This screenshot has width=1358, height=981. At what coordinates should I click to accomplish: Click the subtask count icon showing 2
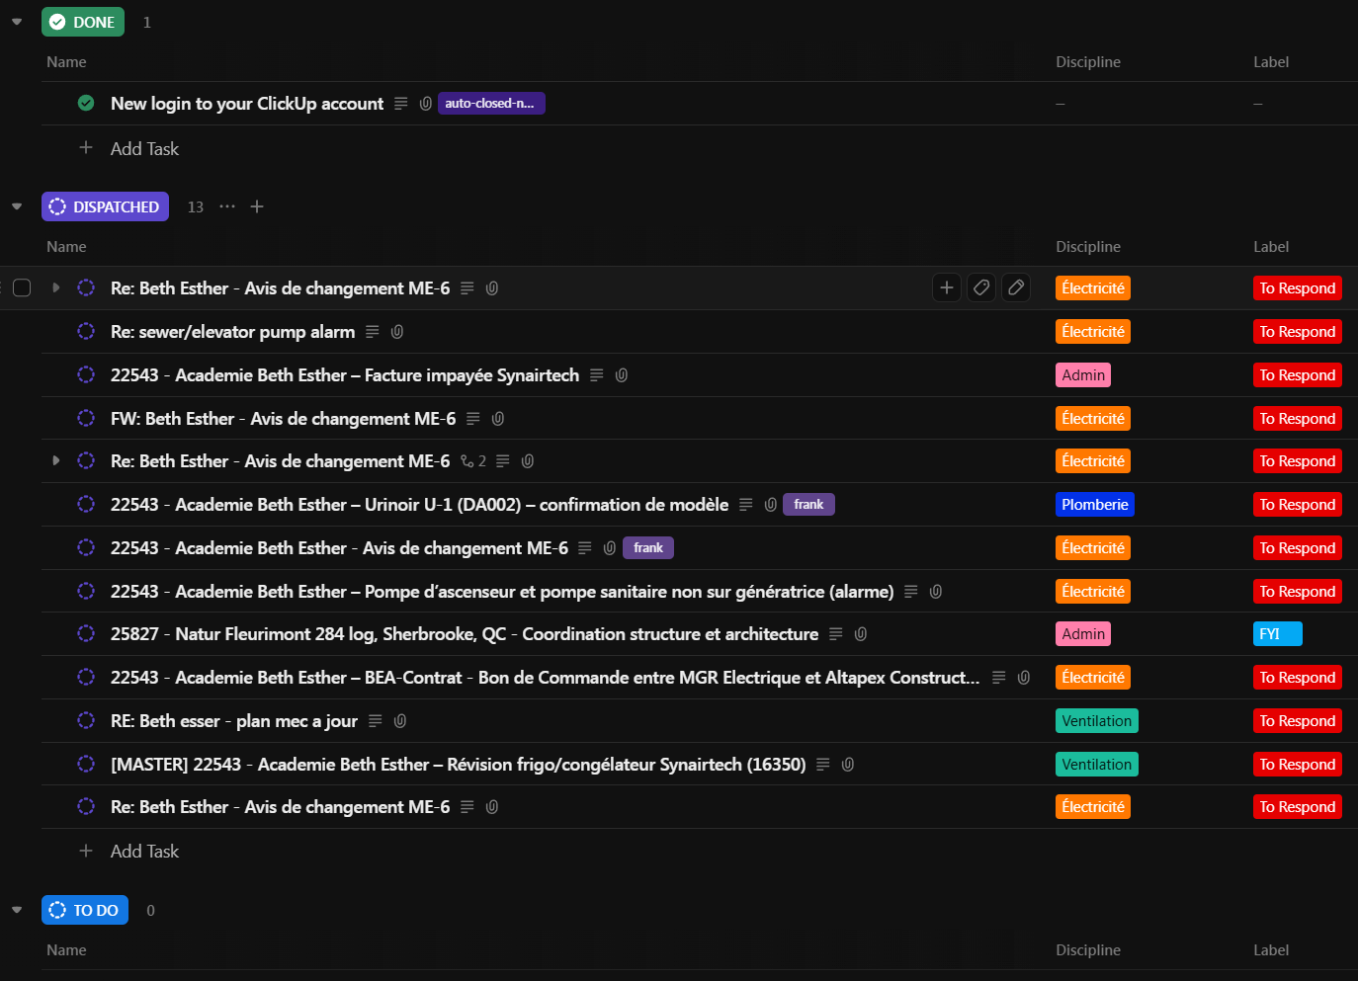point(473,461)
